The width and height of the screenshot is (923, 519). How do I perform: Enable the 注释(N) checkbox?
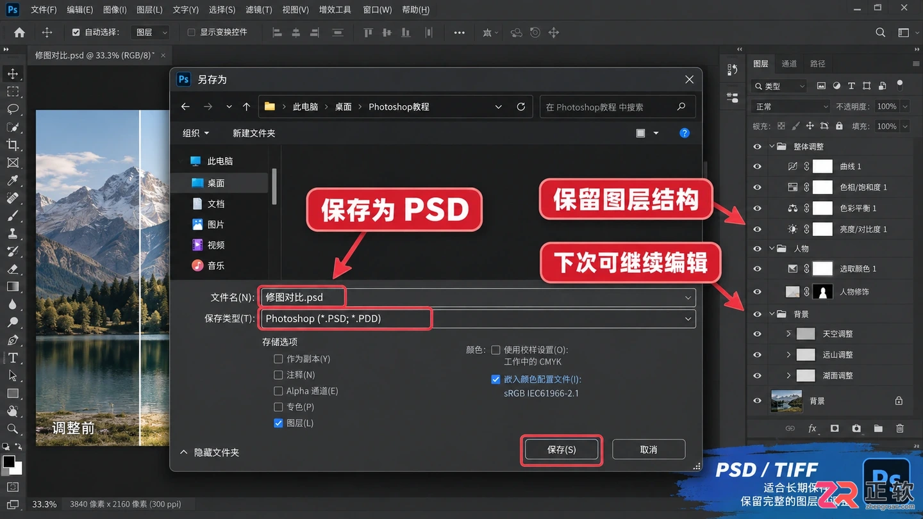click(278, 375)
